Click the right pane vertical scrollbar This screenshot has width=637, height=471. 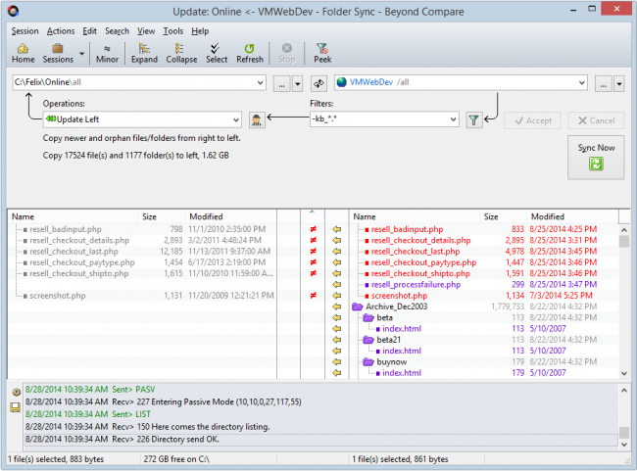click(x=624, y=313)
